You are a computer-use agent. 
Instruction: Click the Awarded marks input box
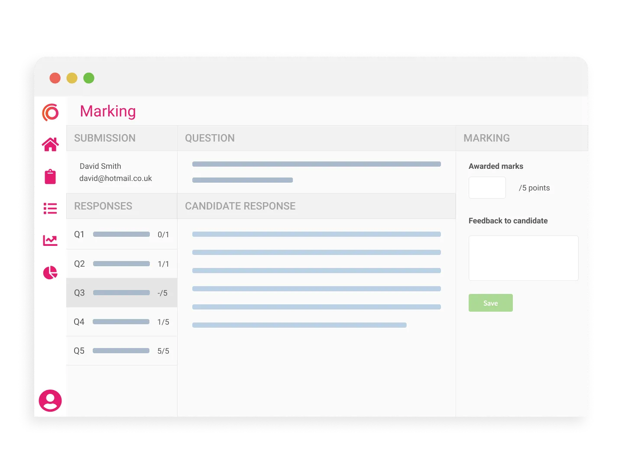tap(487, 188)
